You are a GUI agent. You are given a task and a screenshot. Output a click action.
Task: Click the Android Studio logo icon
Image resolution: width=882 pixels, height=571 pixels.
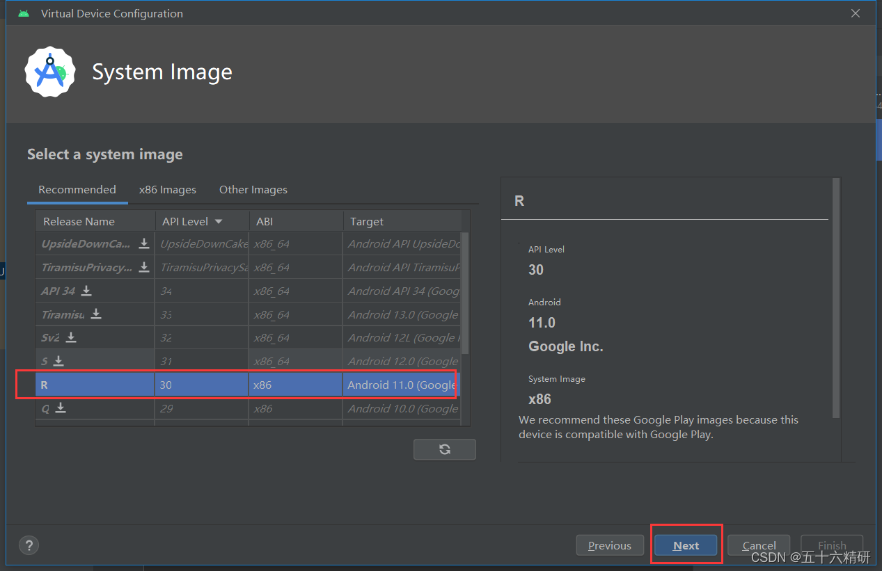point(50,72)
